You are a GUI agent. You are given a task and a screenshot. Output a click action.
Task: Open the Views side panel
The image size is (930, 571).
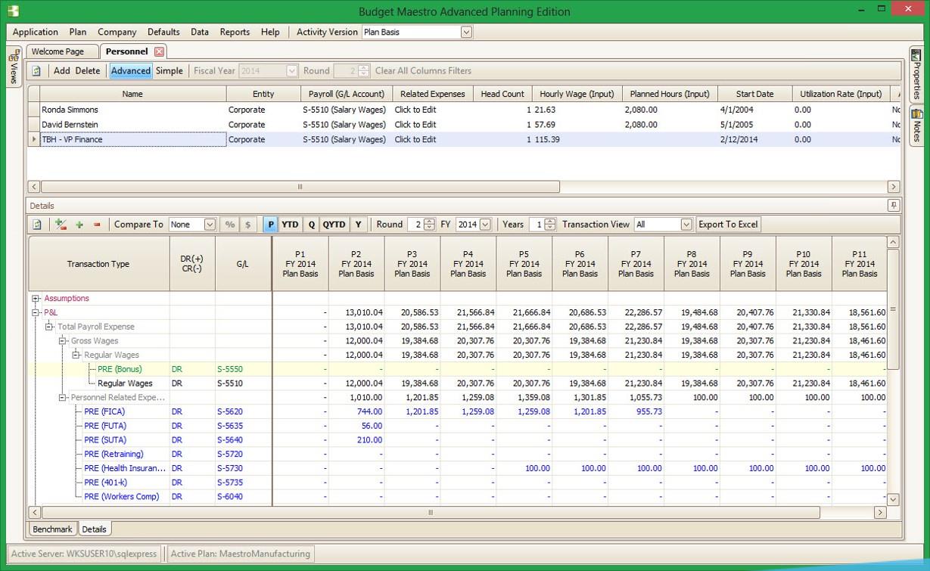click(x=14, y=68)
